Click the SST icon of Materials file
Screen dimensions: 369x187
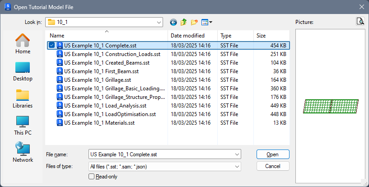[60, 123]
